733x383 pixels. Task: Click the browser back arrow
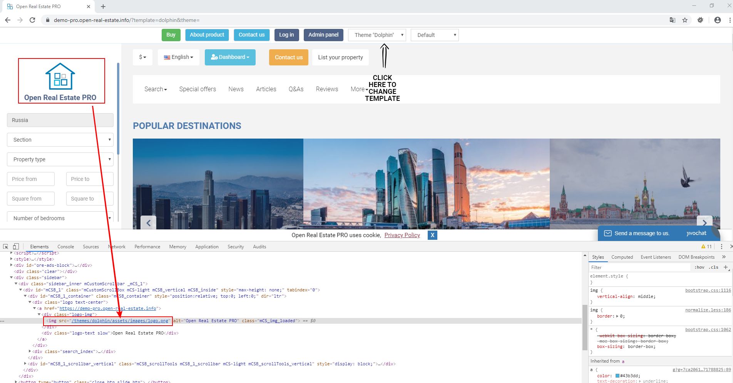coord(7,20)
